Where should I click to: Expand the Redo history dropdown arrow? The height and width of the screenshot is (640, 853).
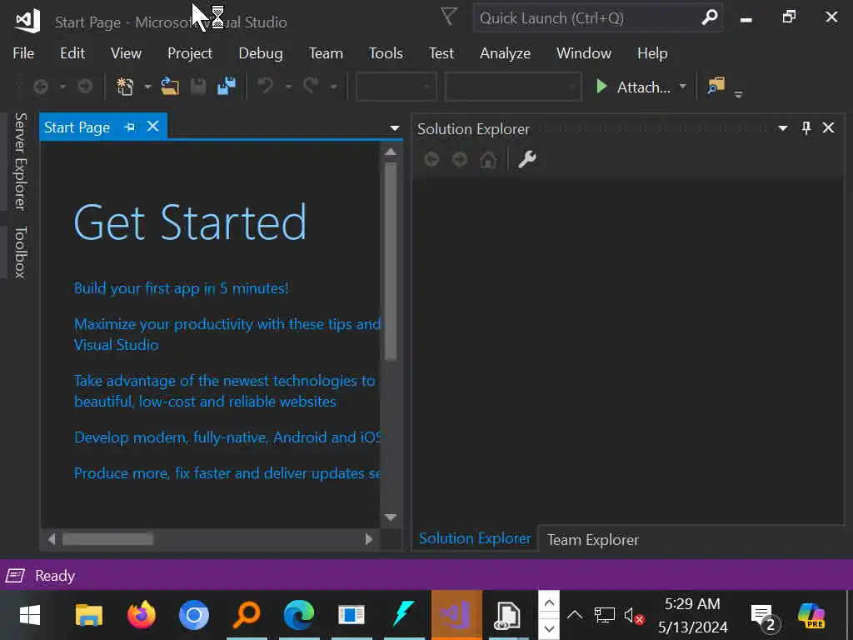click(x=333, y=87)
